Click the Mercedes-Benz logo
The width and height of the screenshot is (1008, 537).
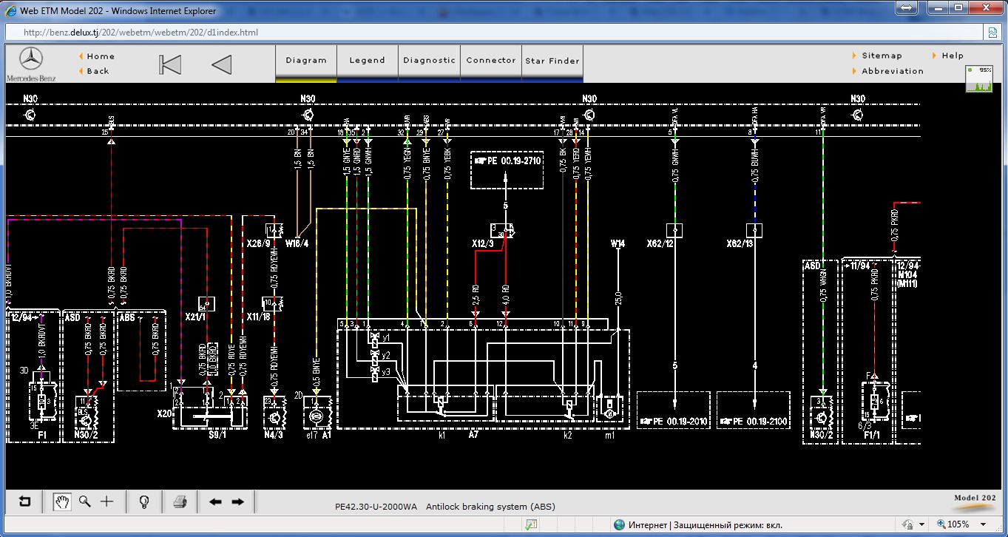tap(31, 64)
